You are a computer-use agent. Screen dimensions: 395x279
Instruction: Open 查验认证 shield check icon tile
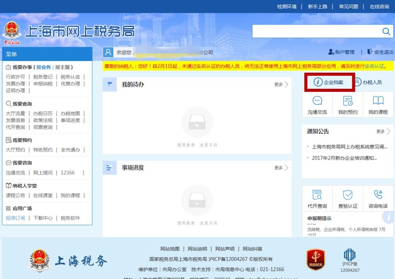[348, 199]
